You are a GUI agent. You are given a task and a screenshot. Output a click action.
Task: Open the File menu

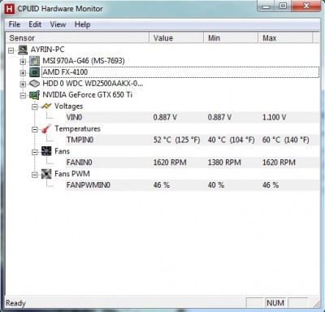[15, 24]
